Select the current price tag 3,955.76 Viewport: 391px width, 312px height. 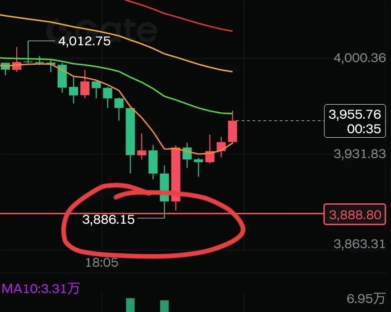(x=355, y=121)
